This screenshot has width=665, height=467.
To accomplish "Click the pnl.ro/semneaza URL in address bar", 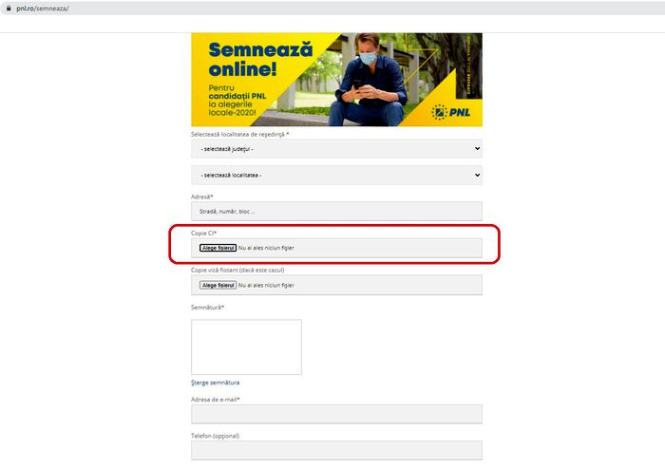I will [x=43, y=9].
